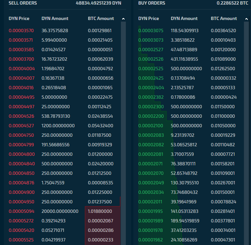This screenshot has width=251, height=245.
Task: Click buy amount 76.38870111
Action: [x=183, y=164]
